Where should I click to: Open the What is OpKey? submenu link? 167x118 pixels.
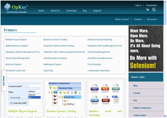122,19
